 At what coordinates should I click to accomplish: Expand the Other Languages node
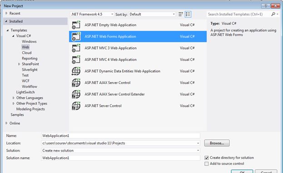13,98
